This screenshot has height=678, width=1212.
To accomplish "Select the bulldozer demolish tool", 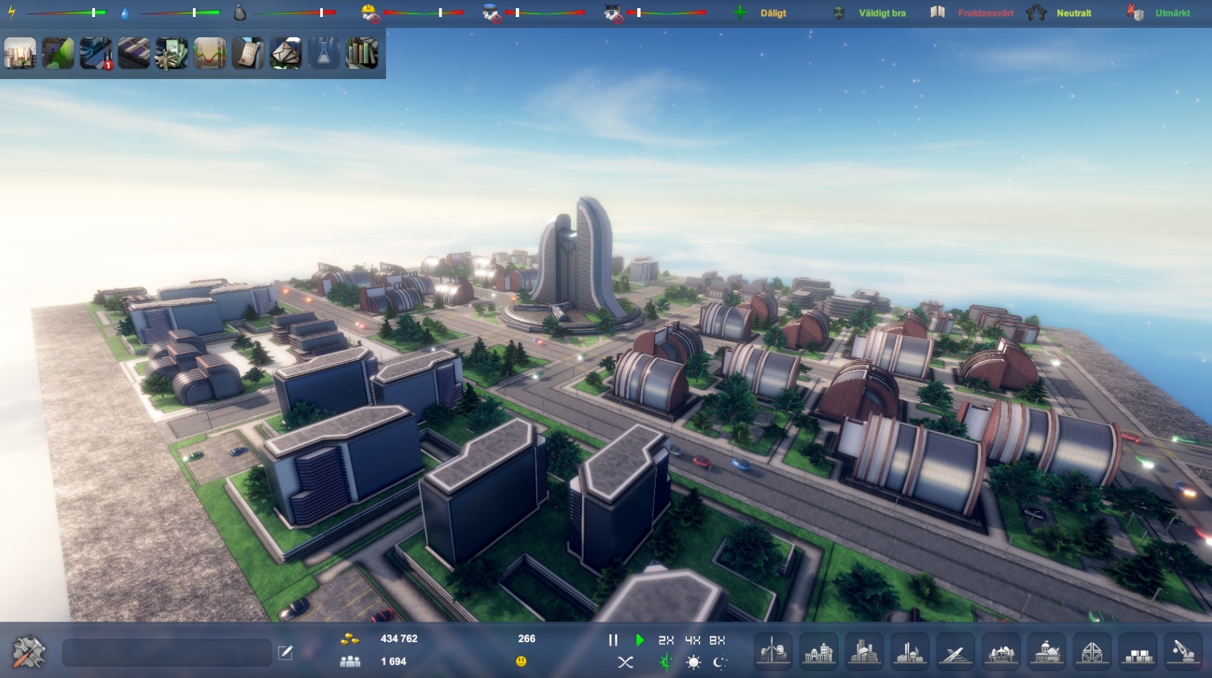I will 1183,651.
